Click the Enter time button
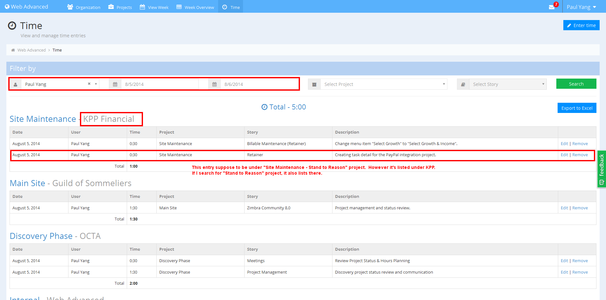606x300 pixels. click(581, 25)
